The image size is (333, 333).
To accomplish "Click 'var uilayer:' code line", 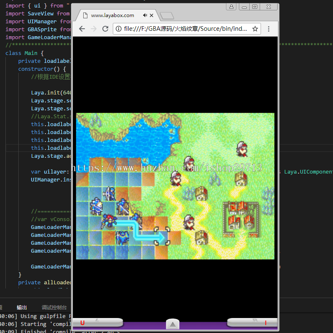I will (50, 172).
